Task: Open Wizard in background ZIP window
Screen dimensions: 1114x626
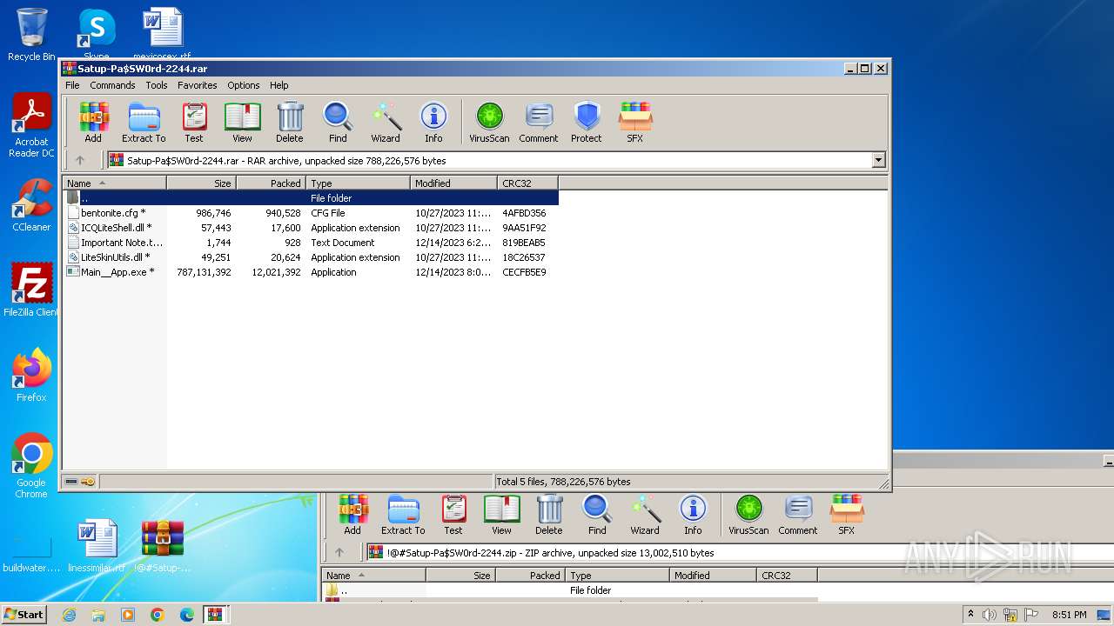Action: (x=645, y=515)
